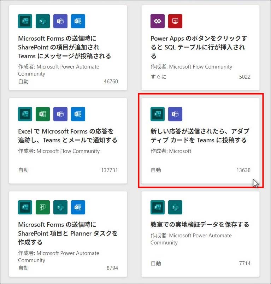Click 自動 label in the 13638 card

[x=156, y=170]
